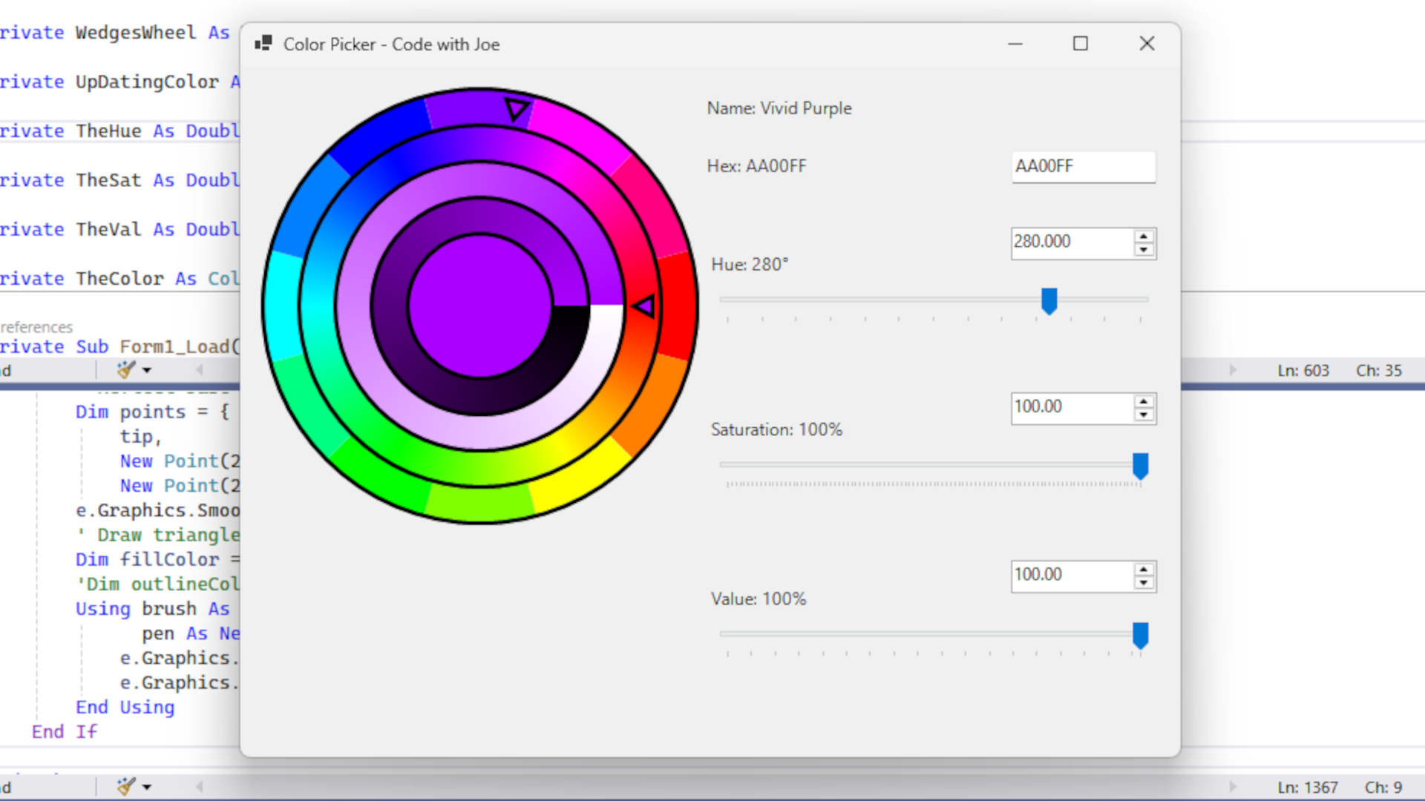Click the 'Dim fillColor' code line
This screenshot has width=1425, height=801.
157,560
